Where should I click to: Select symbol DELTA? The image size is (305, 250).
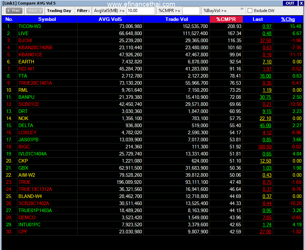[26, 125]
